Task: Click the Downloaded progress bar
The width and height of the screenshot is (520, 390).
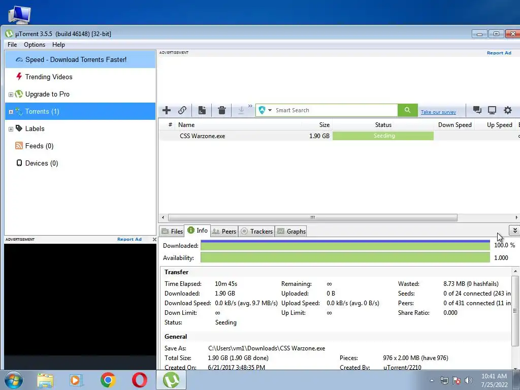Action: pyautogui.click(x=345, y=245)
